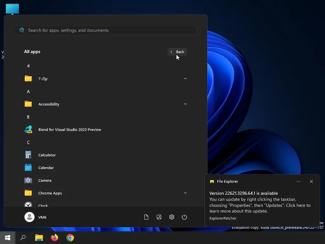325x244 pixels.
Task: Click the Back button in All apps
Action: tap(177, 52)
